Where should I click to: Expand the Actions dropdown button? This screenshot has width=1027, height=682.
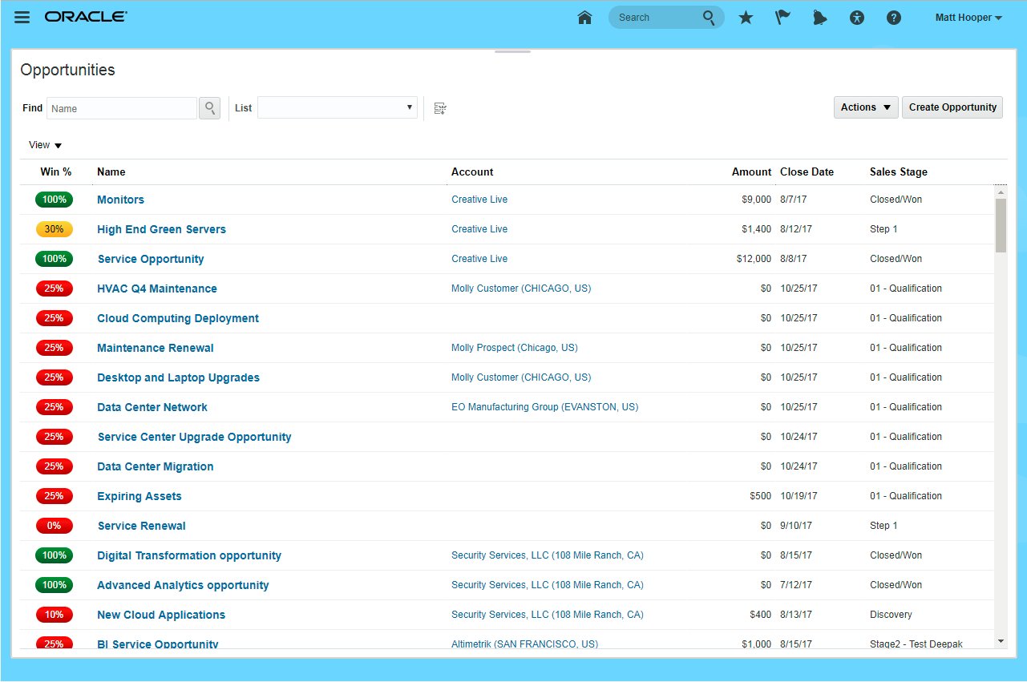(x=866, y=107)
